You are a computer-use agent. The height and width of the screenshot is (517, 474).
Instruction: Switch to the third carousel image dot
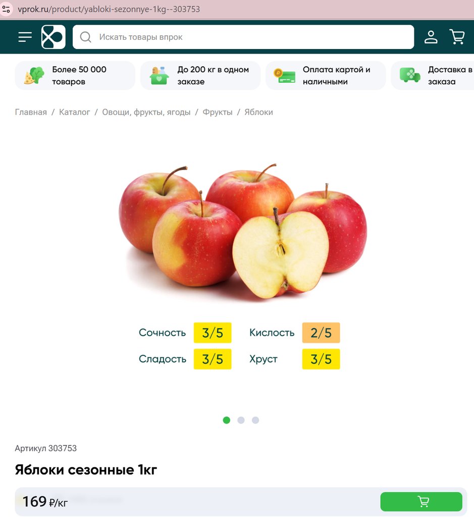[255, 420]
